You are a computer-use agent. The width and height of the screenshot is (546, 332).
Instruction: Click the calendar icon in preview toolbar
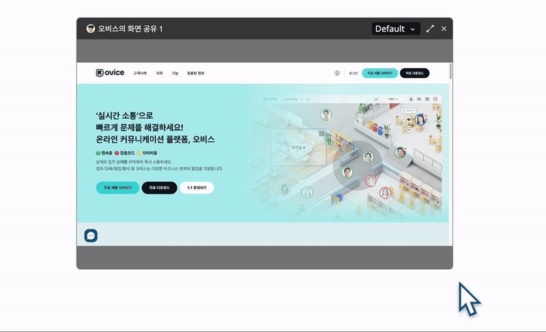tap(427, 99)
